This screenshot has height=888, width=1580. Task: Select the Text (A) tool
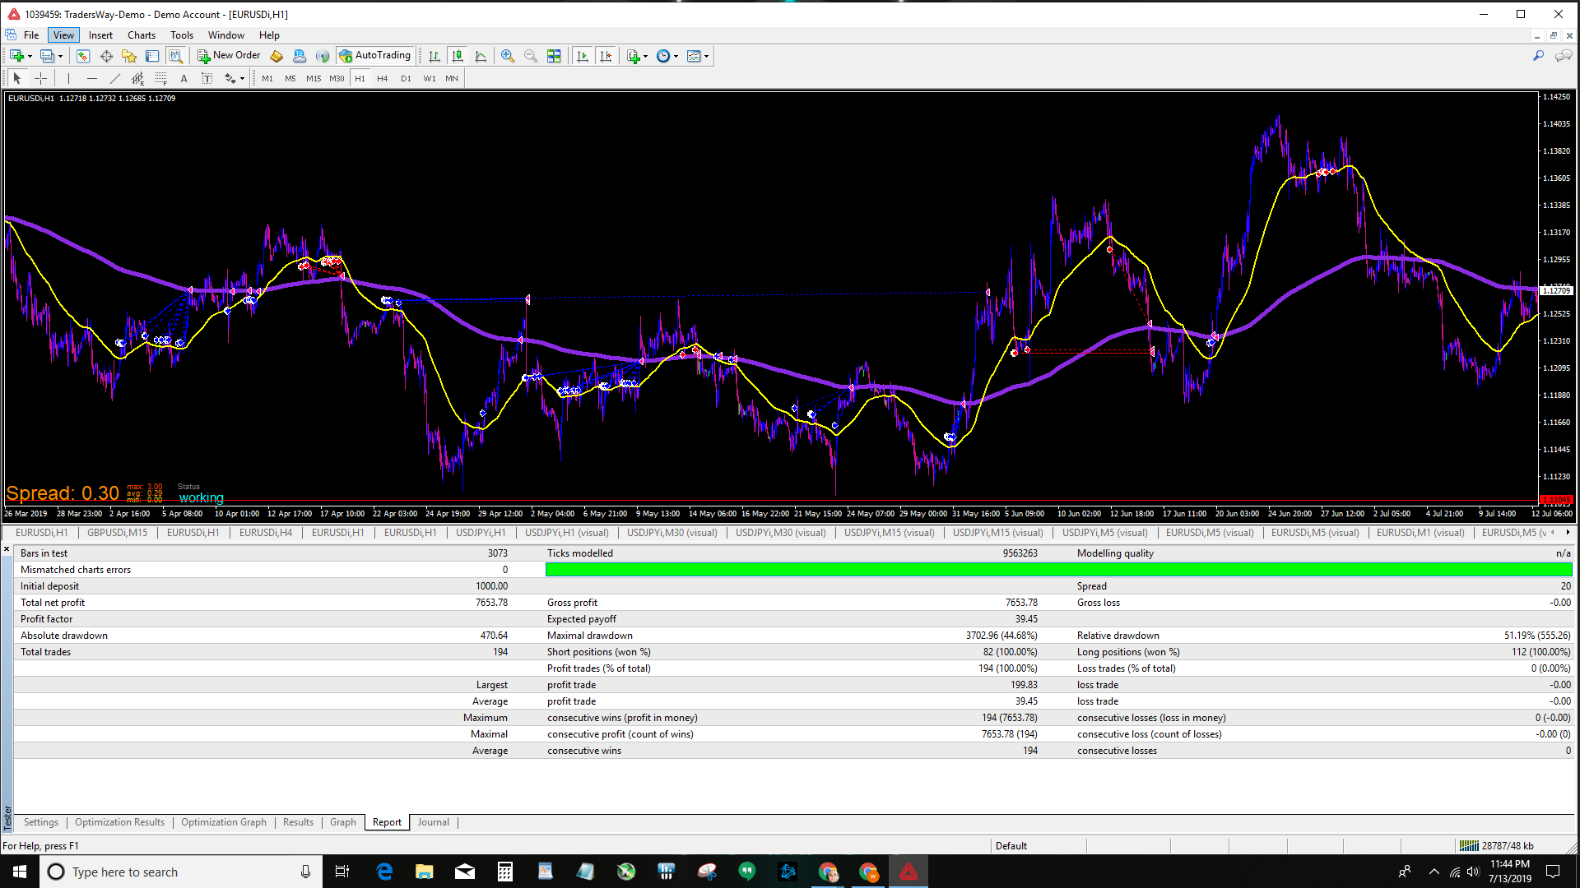coord(184,78)
